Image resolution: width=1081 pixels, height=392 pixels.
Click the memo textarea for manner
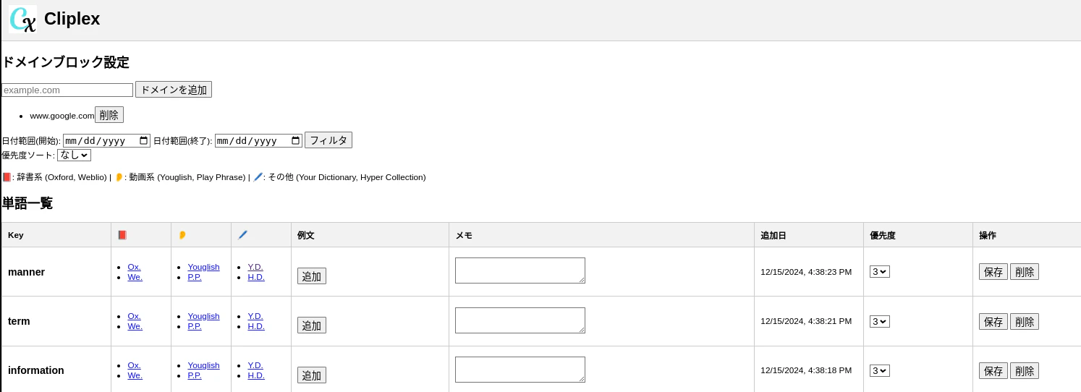pos(520,270)
